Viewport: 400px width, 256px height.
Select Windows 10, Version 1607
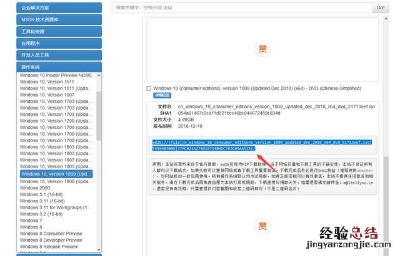(x=47, y=95)
